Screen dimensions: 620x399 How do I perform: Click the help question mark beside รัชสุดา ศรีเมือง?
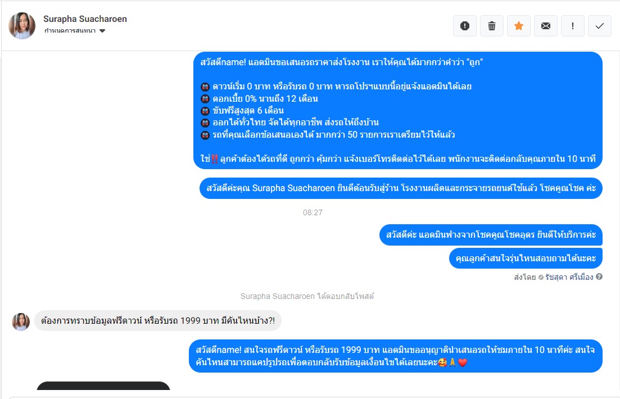pyautogui.click(x=599, y=277)
